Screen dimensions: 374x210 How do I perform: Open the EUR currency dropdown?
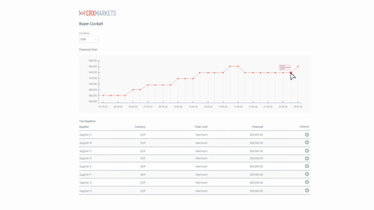click(89, 39)
